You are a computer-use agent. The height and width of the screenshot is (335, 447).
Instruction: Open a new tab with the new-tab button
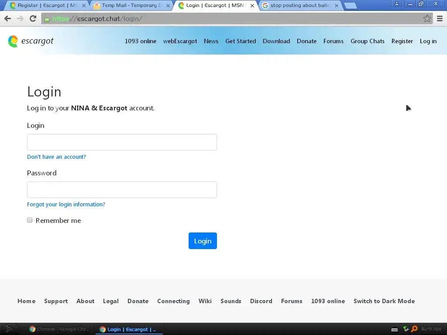350,5
